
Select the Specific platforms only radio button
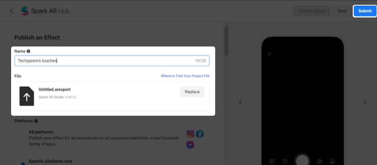(x=21, y=162)
